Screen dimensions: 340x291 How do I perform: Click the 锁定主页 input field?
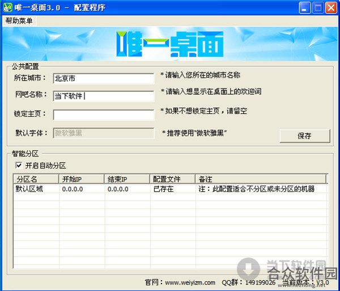click(104, 115)
